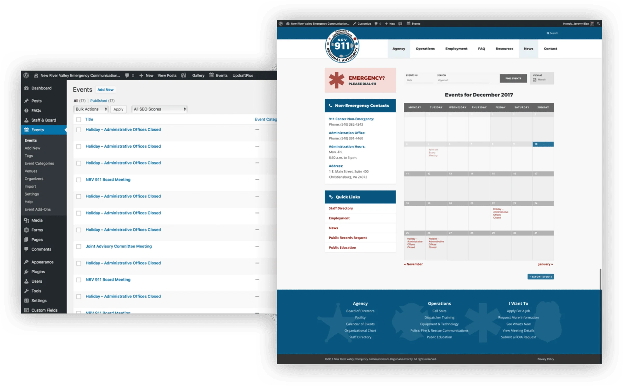Open the All SEO Scores dropdown
The width and height of the screenshot is (623, 386).
[x=159, y=109]
